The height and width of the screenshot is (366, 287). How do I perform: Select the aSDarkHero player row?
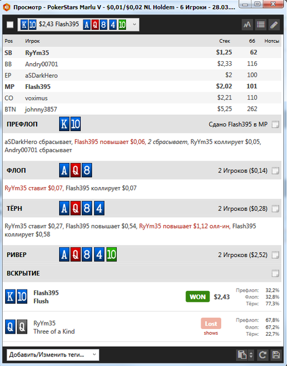tap(142, 75)
